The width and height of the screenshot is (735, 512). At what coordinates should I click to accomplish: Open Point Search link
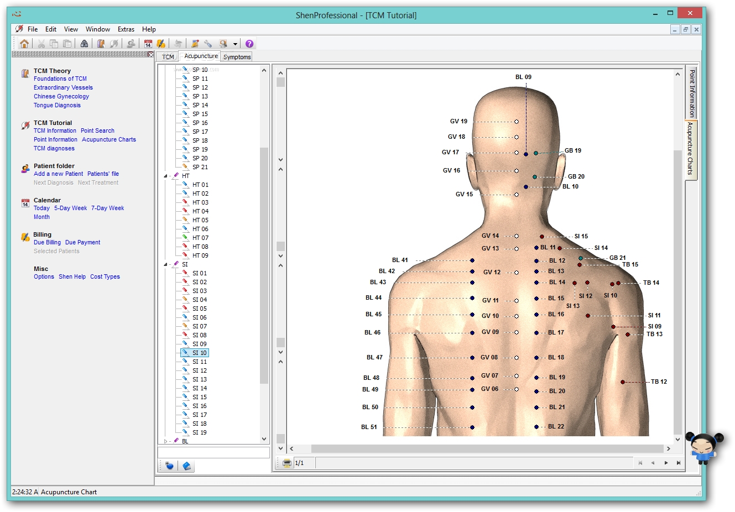point(97,130)
